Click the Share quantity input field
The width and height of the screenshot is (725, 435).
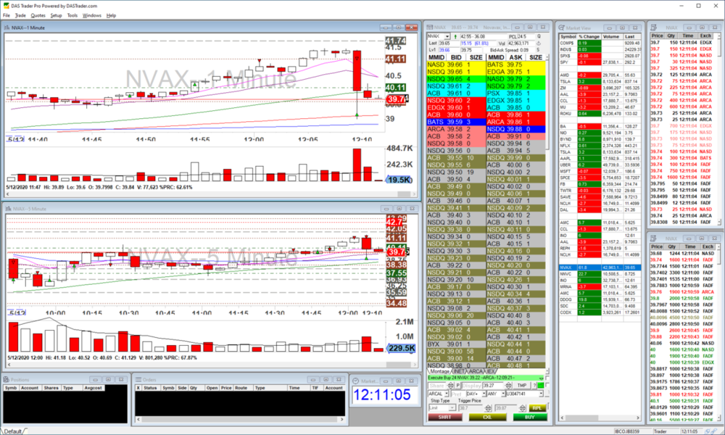click(437, 386)
